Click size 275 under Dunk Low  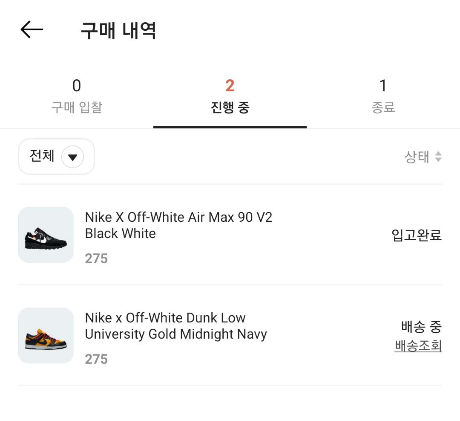pos(96,359)
